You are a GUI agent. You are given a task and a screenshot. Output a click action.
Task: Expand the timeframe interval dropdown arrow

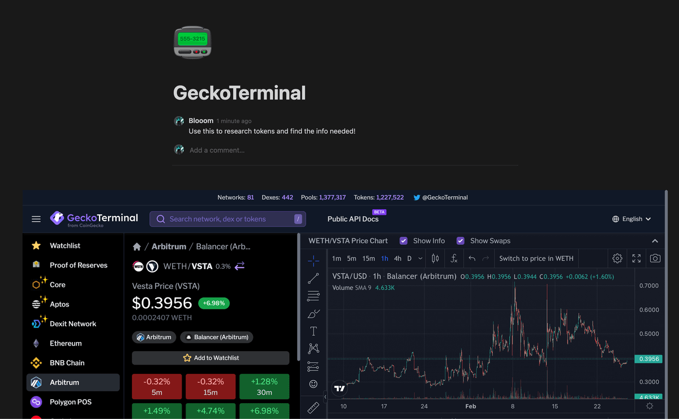click(x=420, y=258)
